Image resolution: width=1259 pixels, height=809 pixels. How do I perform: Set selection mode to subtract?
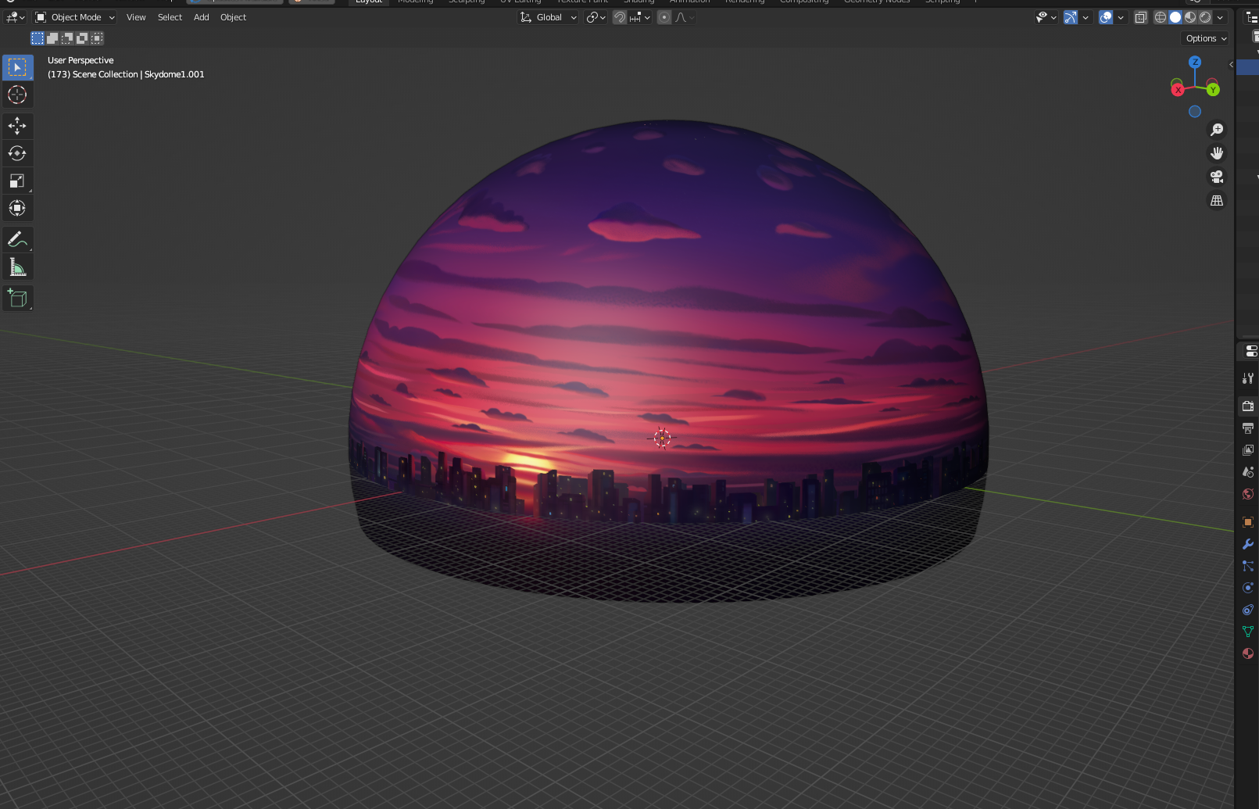pos(67,38)
